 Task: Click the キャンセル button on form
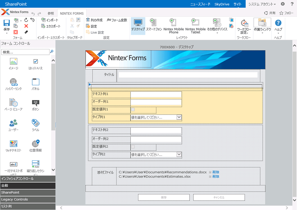tap(219, 197)
